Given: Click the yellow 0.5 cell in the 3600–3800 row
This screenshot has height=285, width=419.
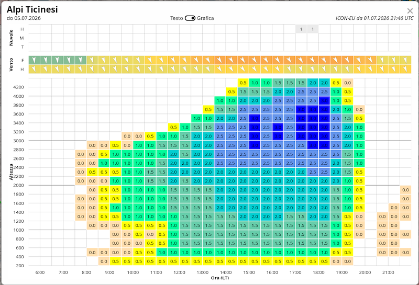Looking at the screenshot, I should pos(208,109).
